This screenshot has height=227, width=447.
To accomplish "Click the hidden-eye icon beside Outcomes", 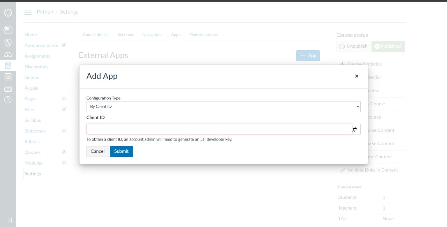I will click(x=64, y=131).
